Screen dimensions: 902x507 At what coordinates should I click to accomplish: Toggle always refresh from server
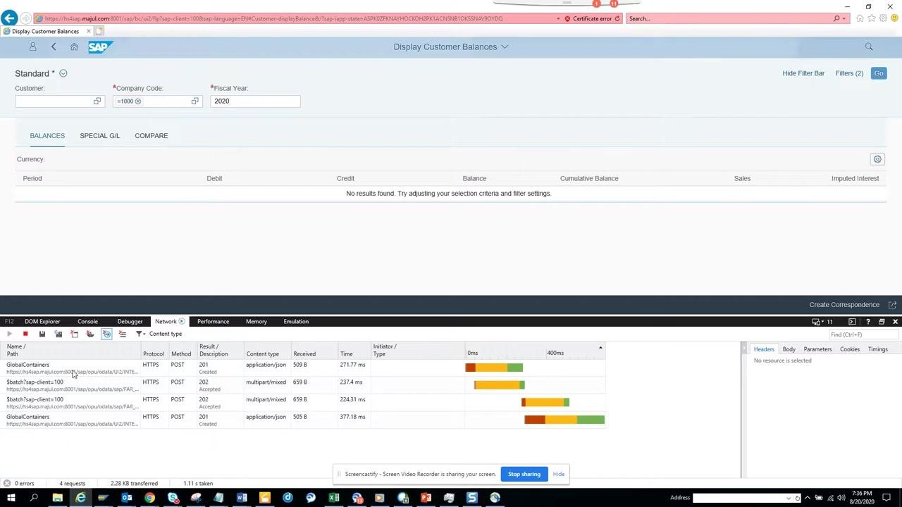58,334
